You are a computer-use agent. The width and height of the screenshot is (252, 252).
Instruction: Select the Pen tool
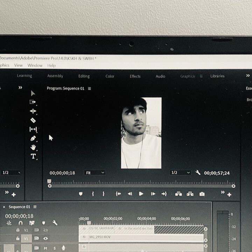33,138
